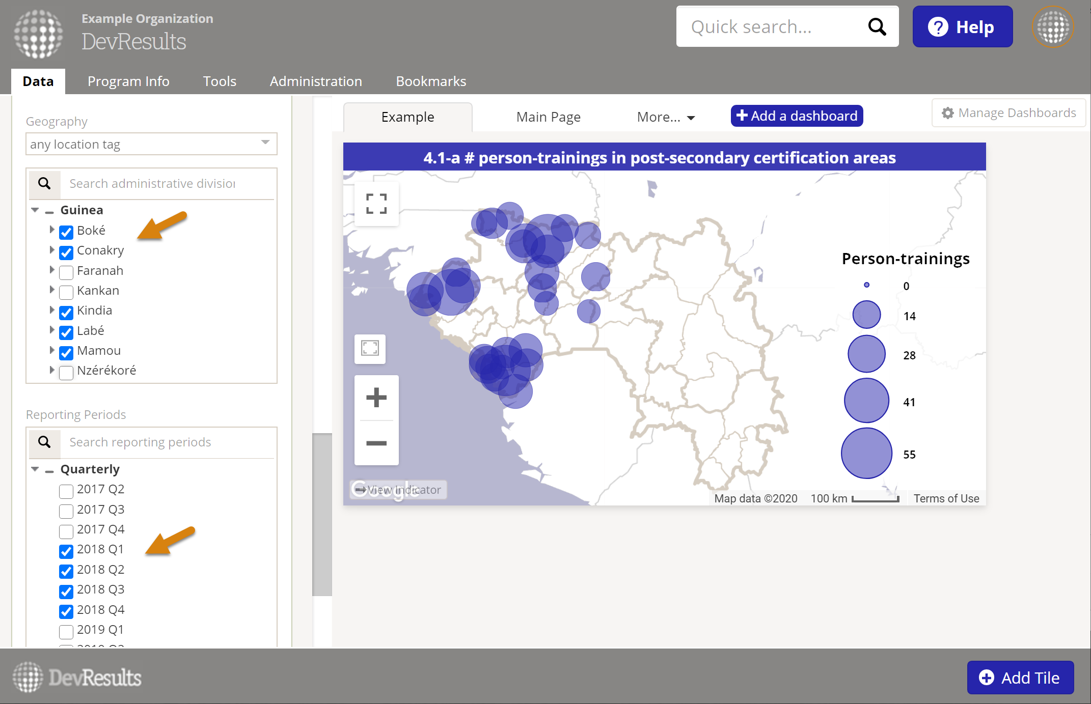Click administrative divisions search icon
Image resolution: width=1091 pixels, height=704 pixels.
[45, 183]
